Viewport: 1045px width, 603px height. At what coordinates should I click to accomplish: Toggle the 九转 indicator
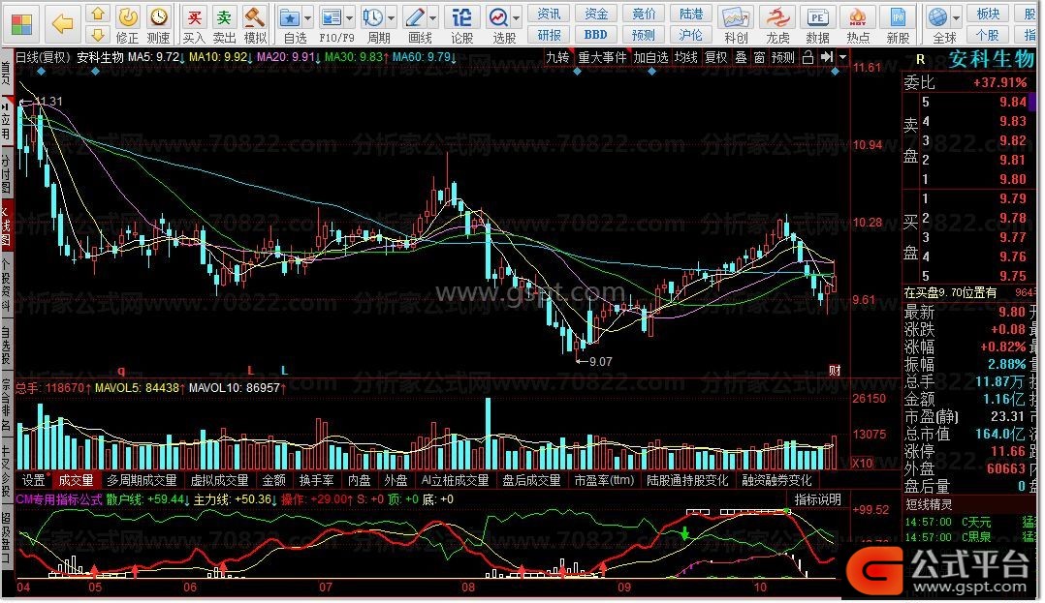click(x=557, y=58)
